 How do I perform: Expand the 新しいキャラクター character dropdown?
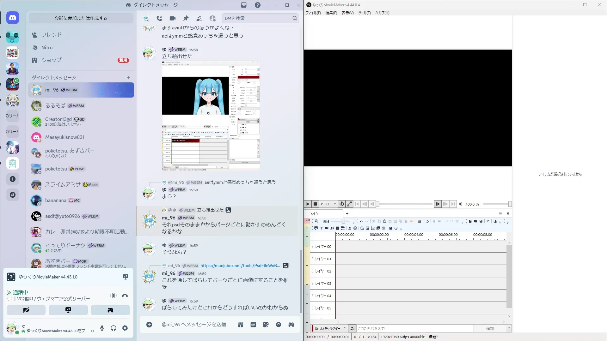coord(345,328)
